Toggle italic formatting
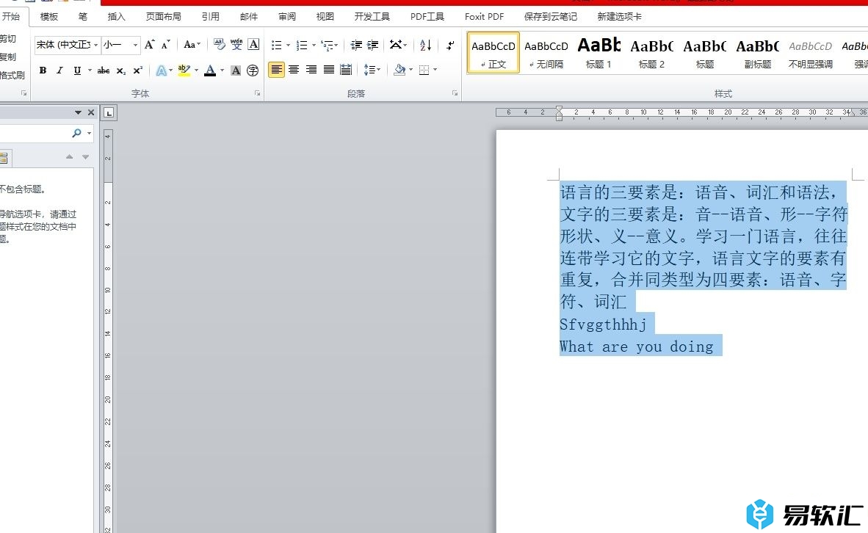Screen dimensions: 868x533 (59, 70)
